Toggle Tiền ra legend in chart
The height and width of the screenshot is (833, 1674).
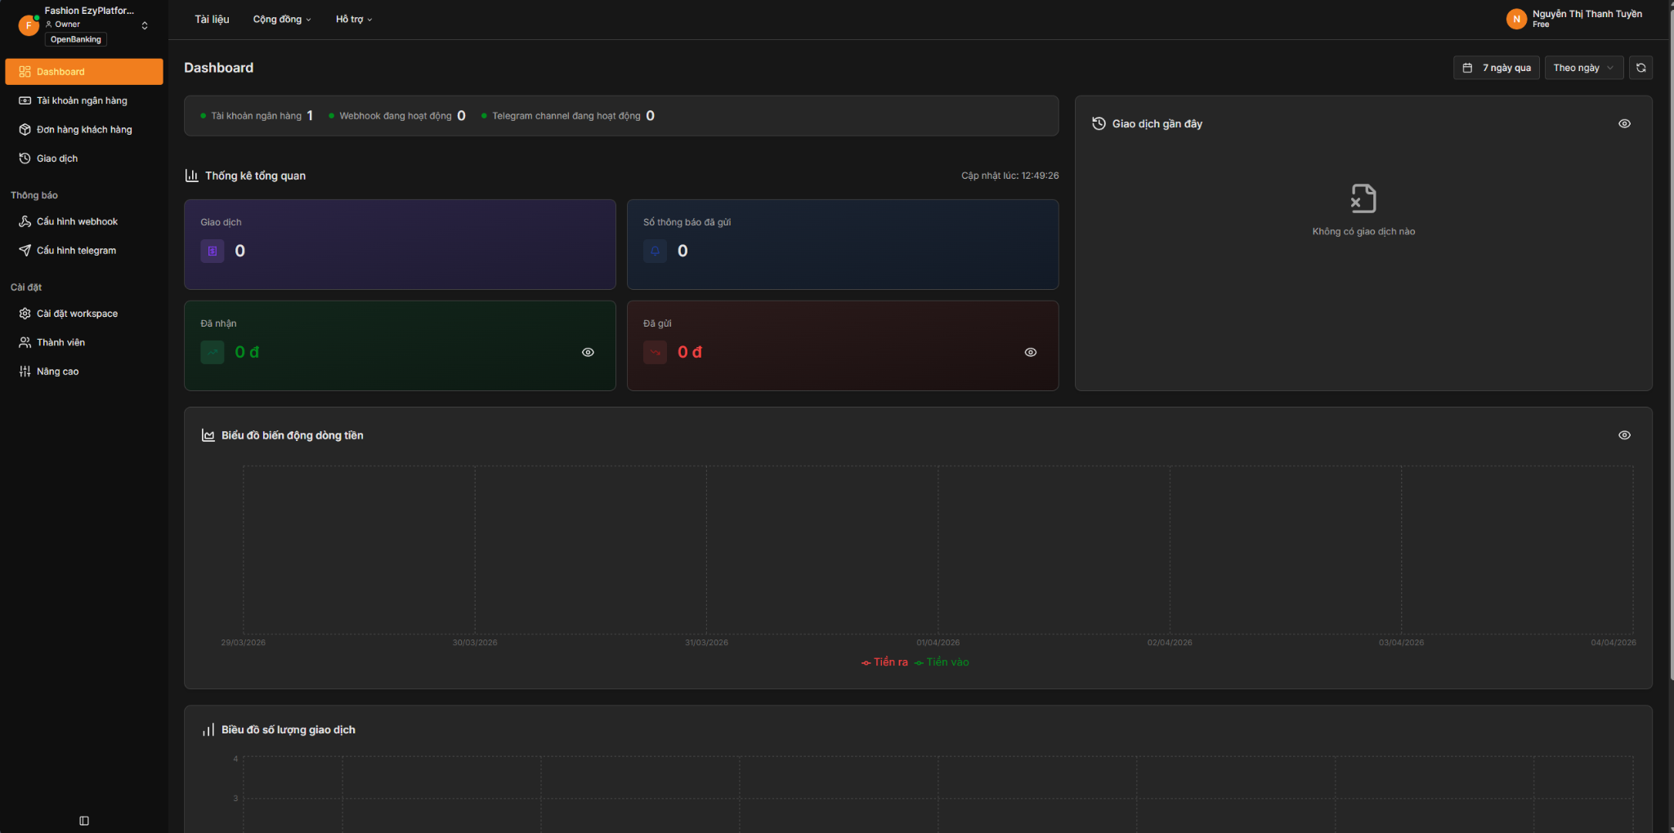tap(884, 662)
